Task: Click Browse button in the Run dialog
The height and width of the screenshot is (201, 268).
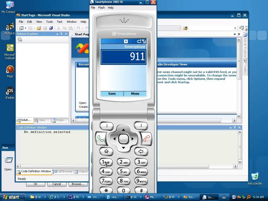Action: tap(78, 184)
